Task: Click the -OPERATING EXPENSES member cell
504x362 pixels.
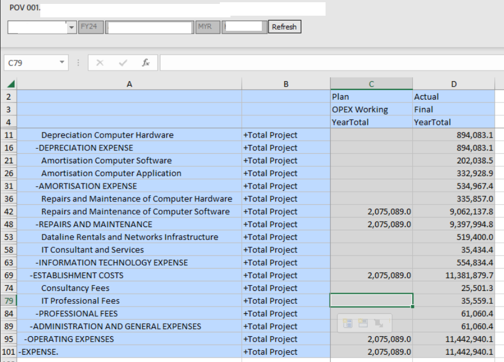Action: coord(69,339)
